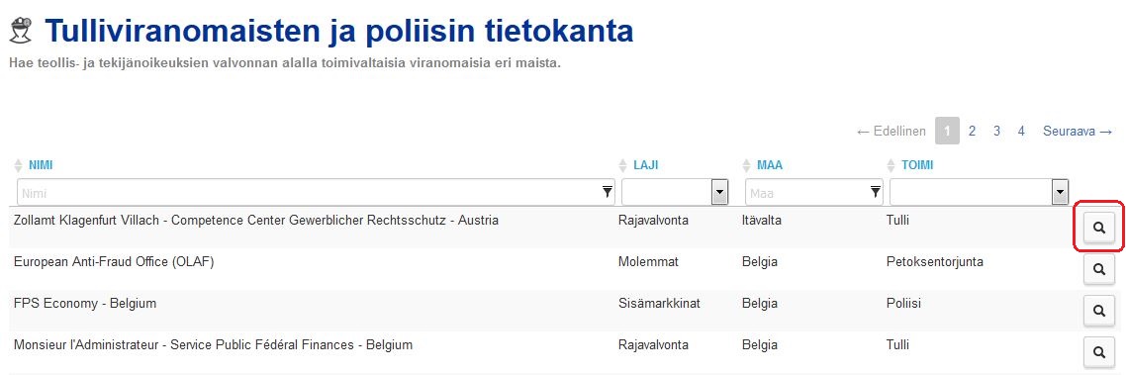The height and width of the screenshot is (375, 1126).
Task: Click filter funnel icon in Nimi field
Action: tap(607, 192)
